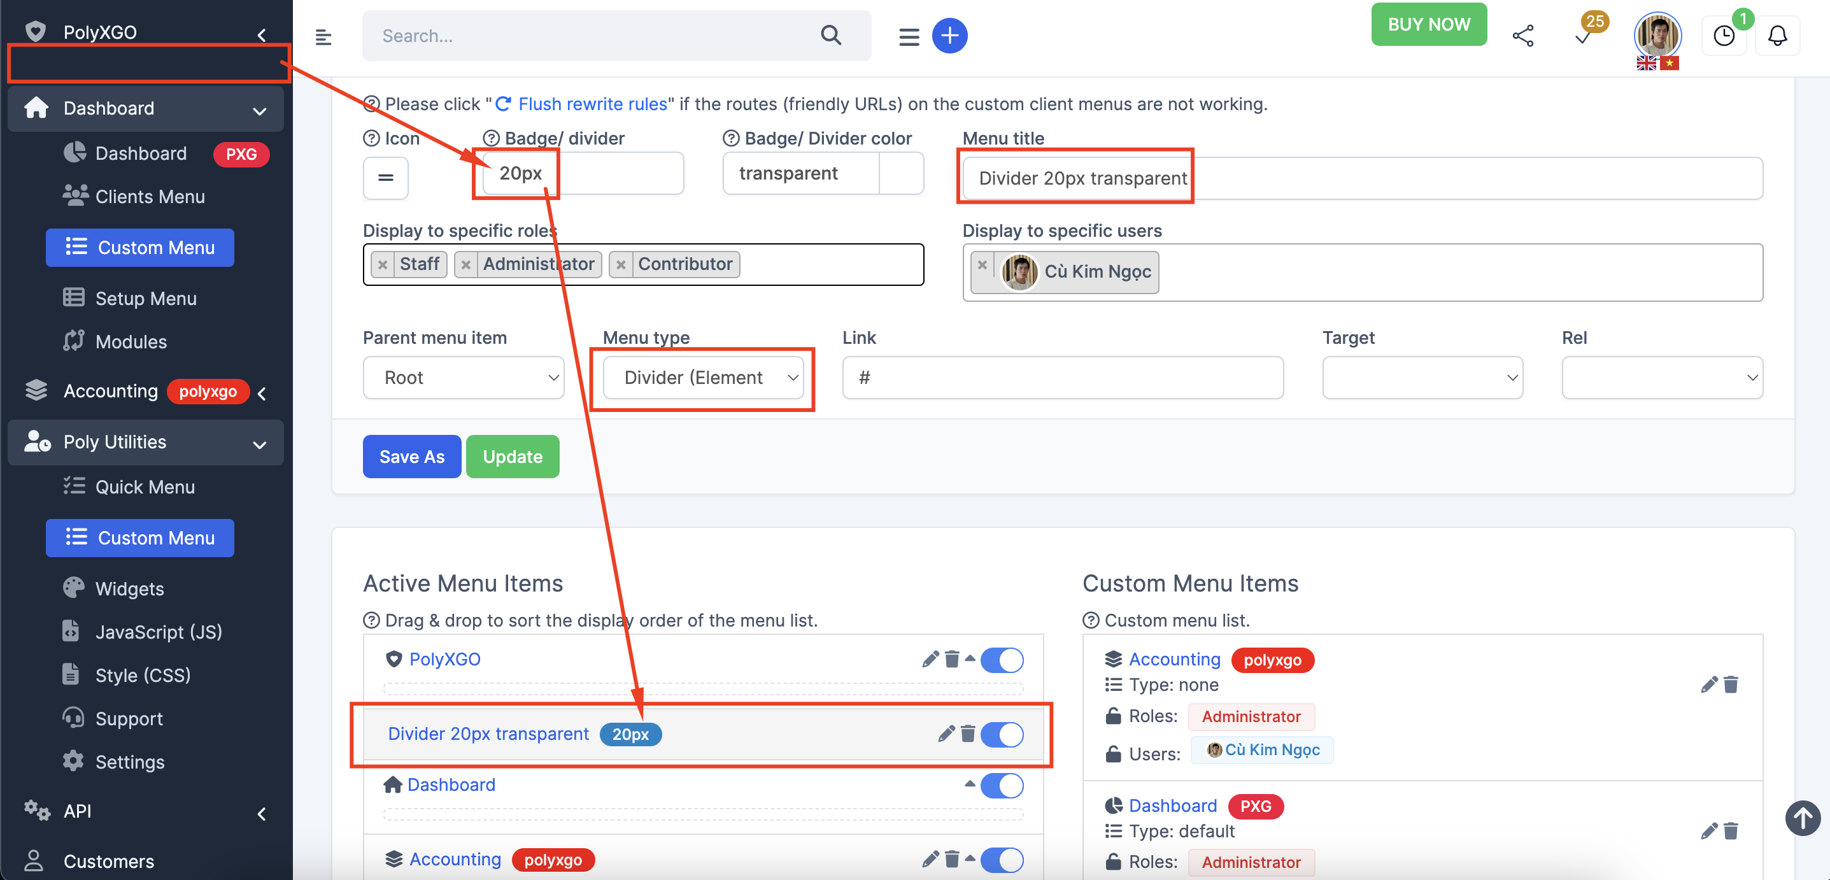Click the blue plus quick-create button

point(949,36)
